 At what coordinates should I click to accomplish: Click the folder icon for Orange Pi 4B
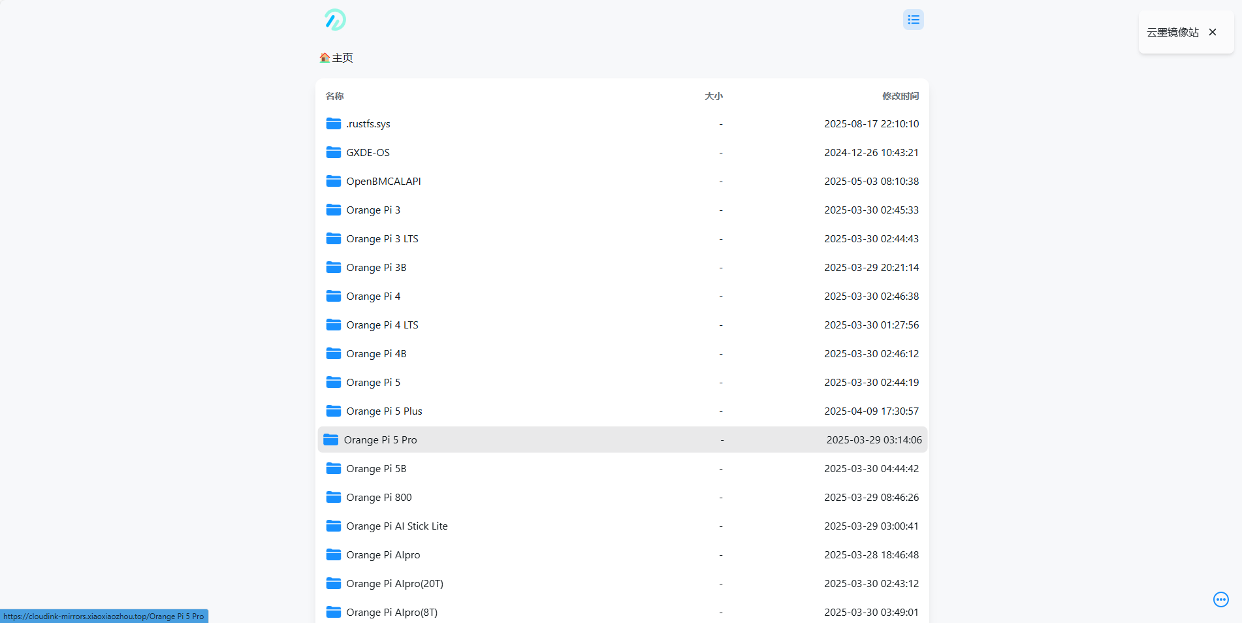[334, 353]
